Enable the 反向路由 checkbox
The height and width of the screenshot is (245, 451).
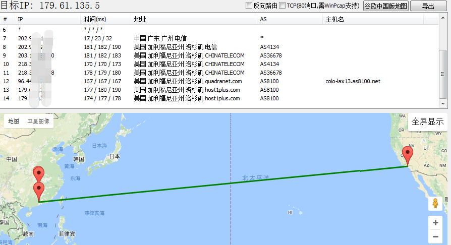[x=249, y=6]
